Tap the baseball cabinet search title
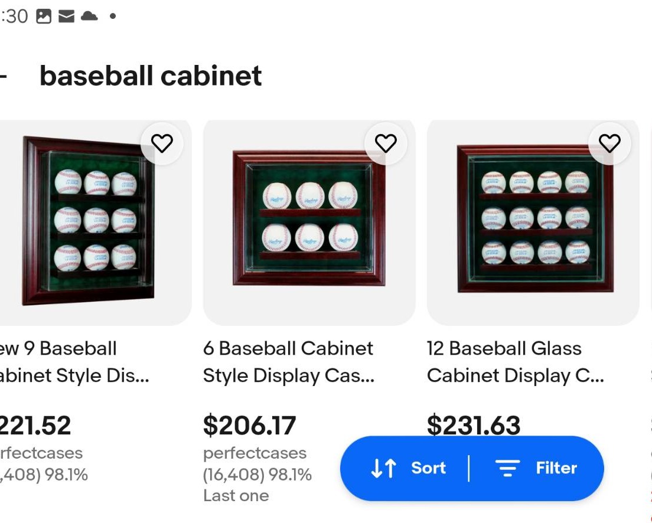This screenshot has width=652, height=523. click(x=151, y=76)
